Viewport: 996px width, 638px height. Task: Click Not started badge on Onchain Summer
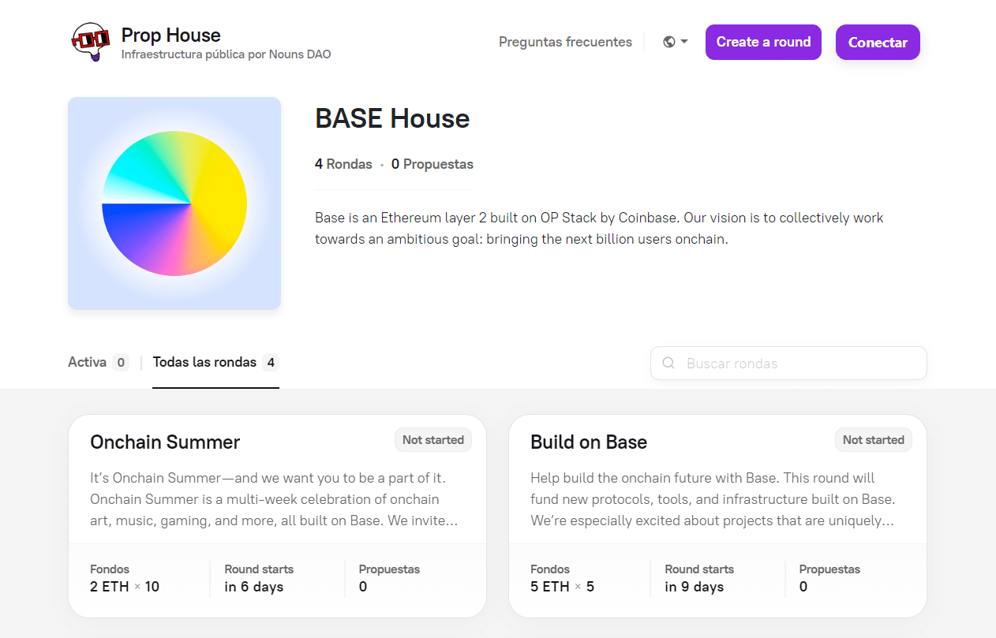pos(433,440)
